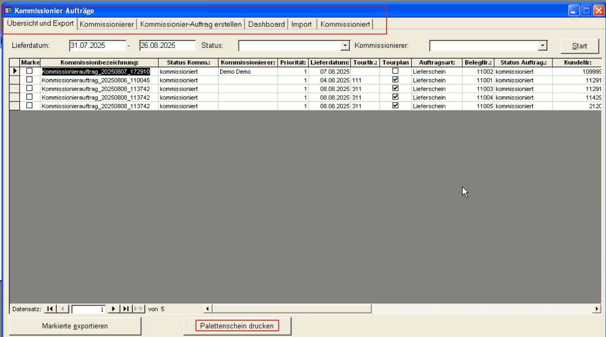The image size is (606, 337).
Task: Click the Lieferdatum start date field
Action: (97, 46)
